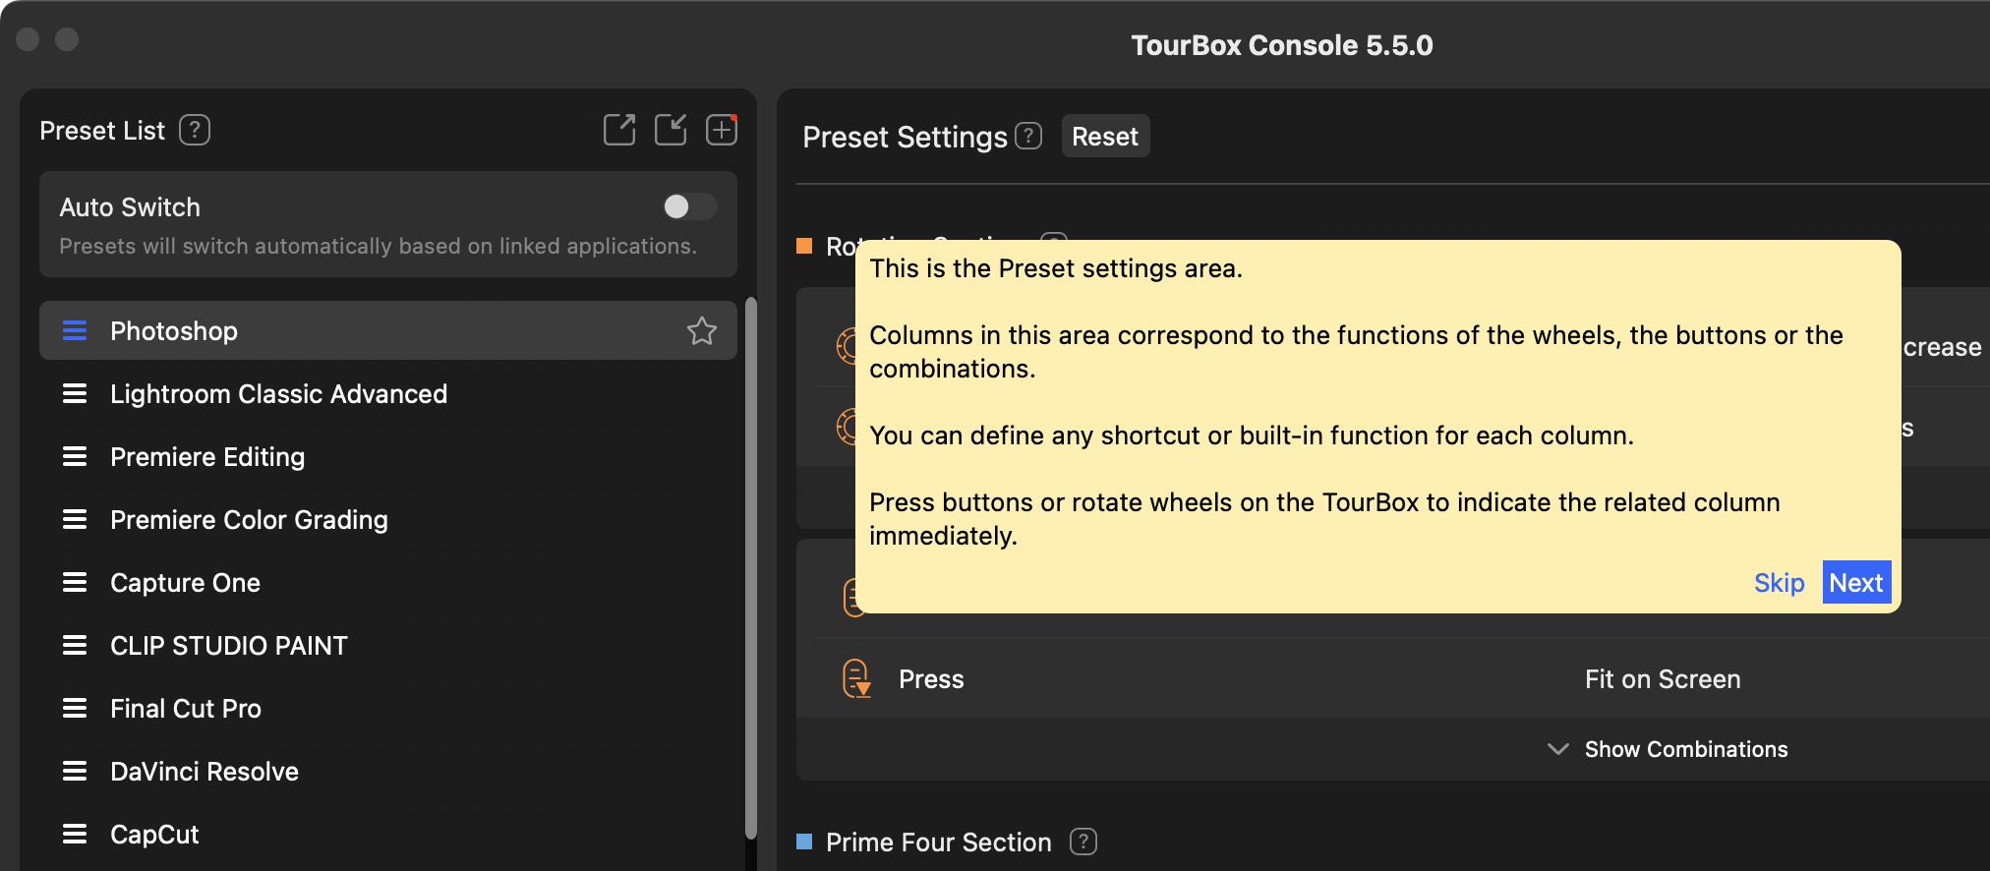This screenshot has width=1990, height=871.
Task: Expand Show Combinations chevron
Action: click(x=1558, y=749)
